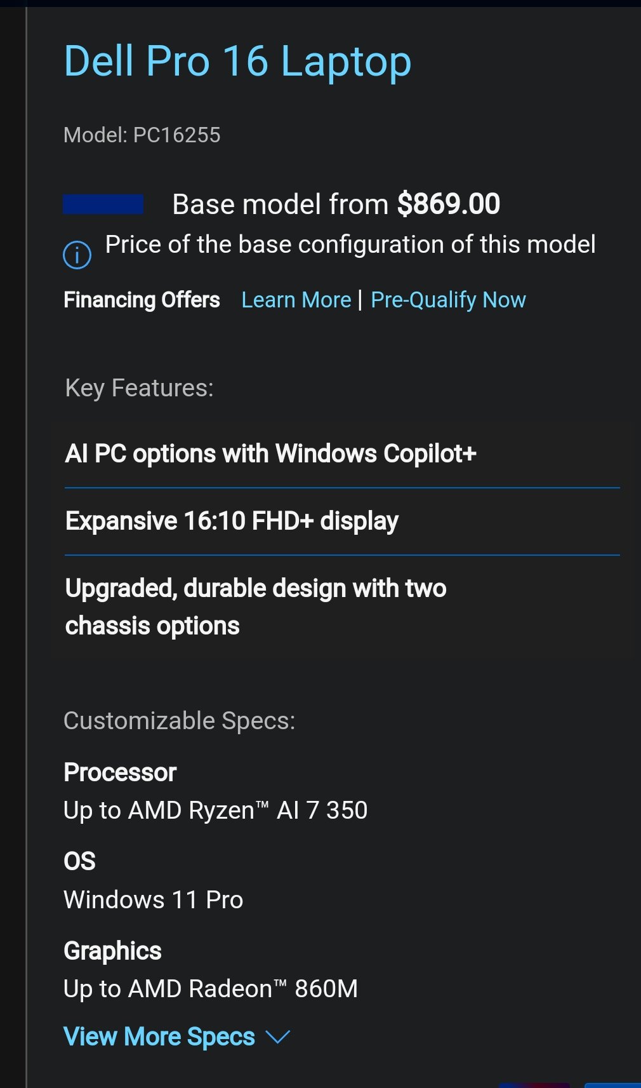This screenshot has height=1088, width=641.
Task: Click the bright blue button at the bottom edge
Action: [612, 1085]
